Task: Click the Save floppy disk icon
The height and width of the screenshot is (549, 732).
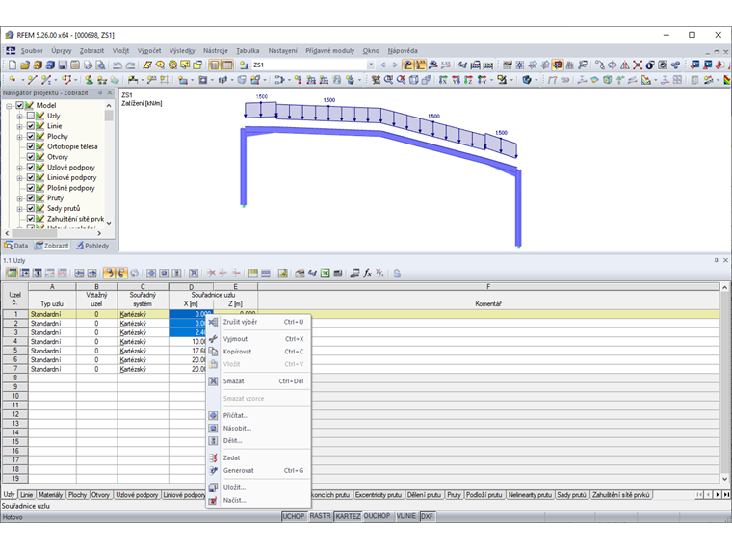Action: coord(63,65)
